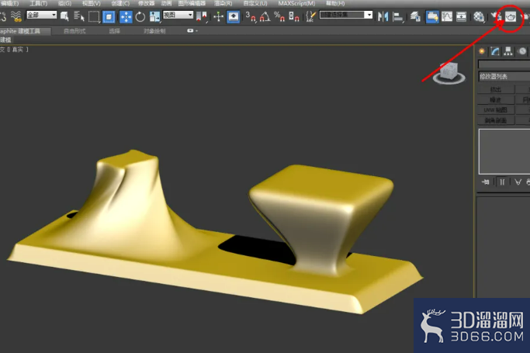530x353 pixels.
Task: Choose the Select Object tool
Action: tap(64, 16)
